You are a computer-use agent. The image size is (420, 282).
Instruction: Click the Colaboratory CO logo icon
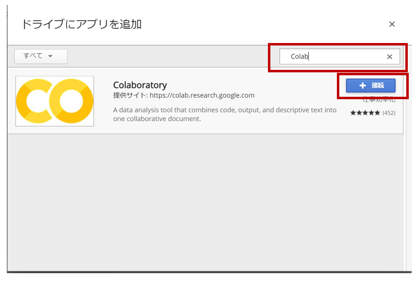tap(54, 101)
